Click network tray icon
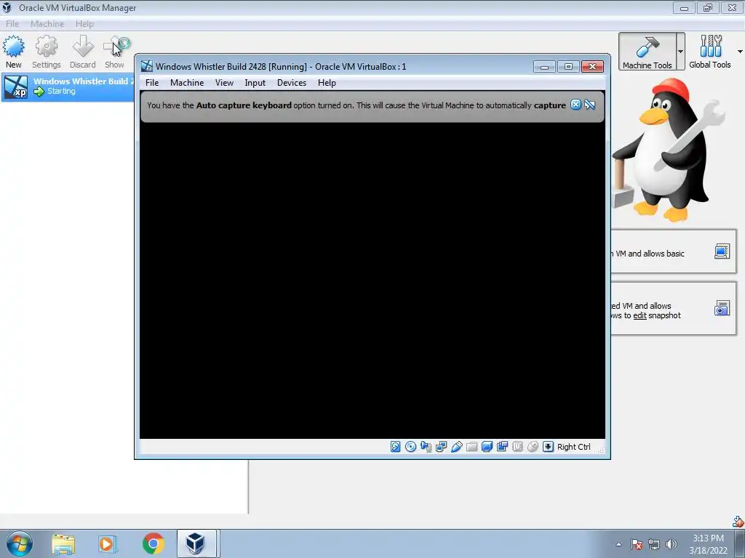This screenshot has width=745, height=558. (x=654, y=544)
